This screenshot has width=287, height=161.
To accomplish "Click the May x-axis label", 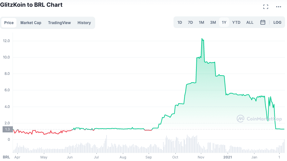I will [x=44, y=157].
